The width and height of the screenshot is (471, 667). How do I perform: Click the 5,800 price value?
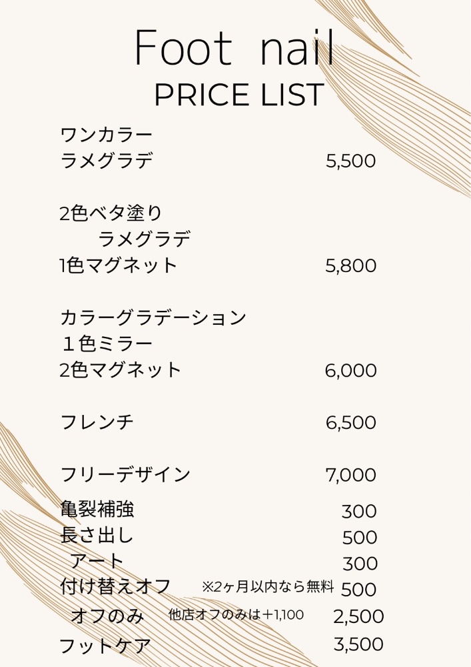pyautogui.click(x=350, y=266)
